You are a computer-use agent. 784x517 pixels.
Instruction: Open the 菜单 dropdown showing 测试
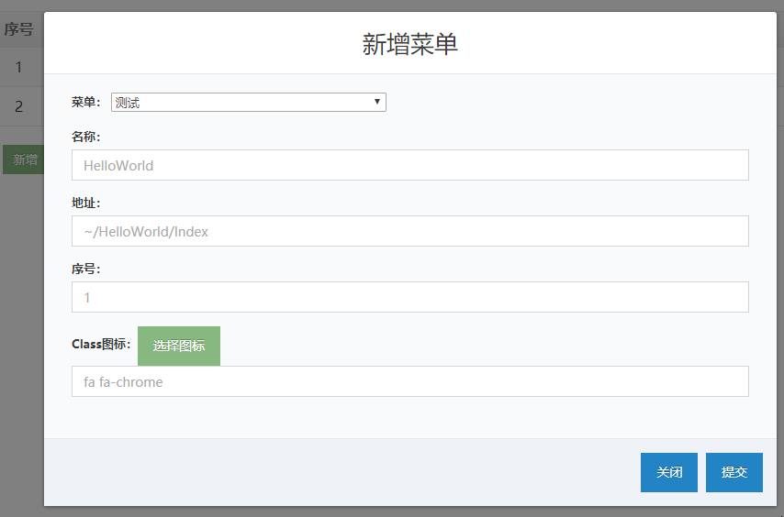[248, 103]
